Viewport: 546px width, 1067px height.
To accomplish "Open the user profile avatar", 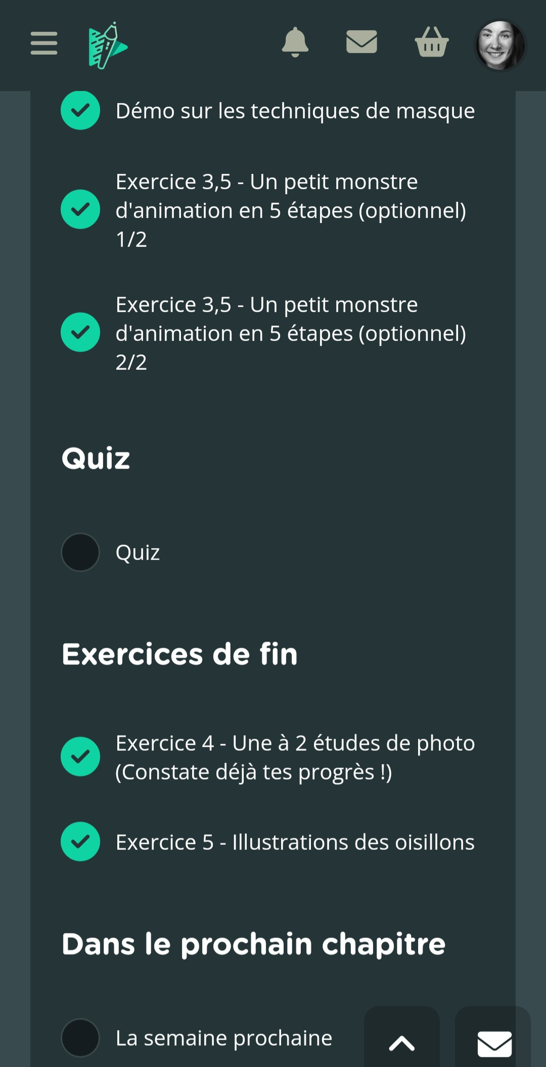I will [500, 45].
